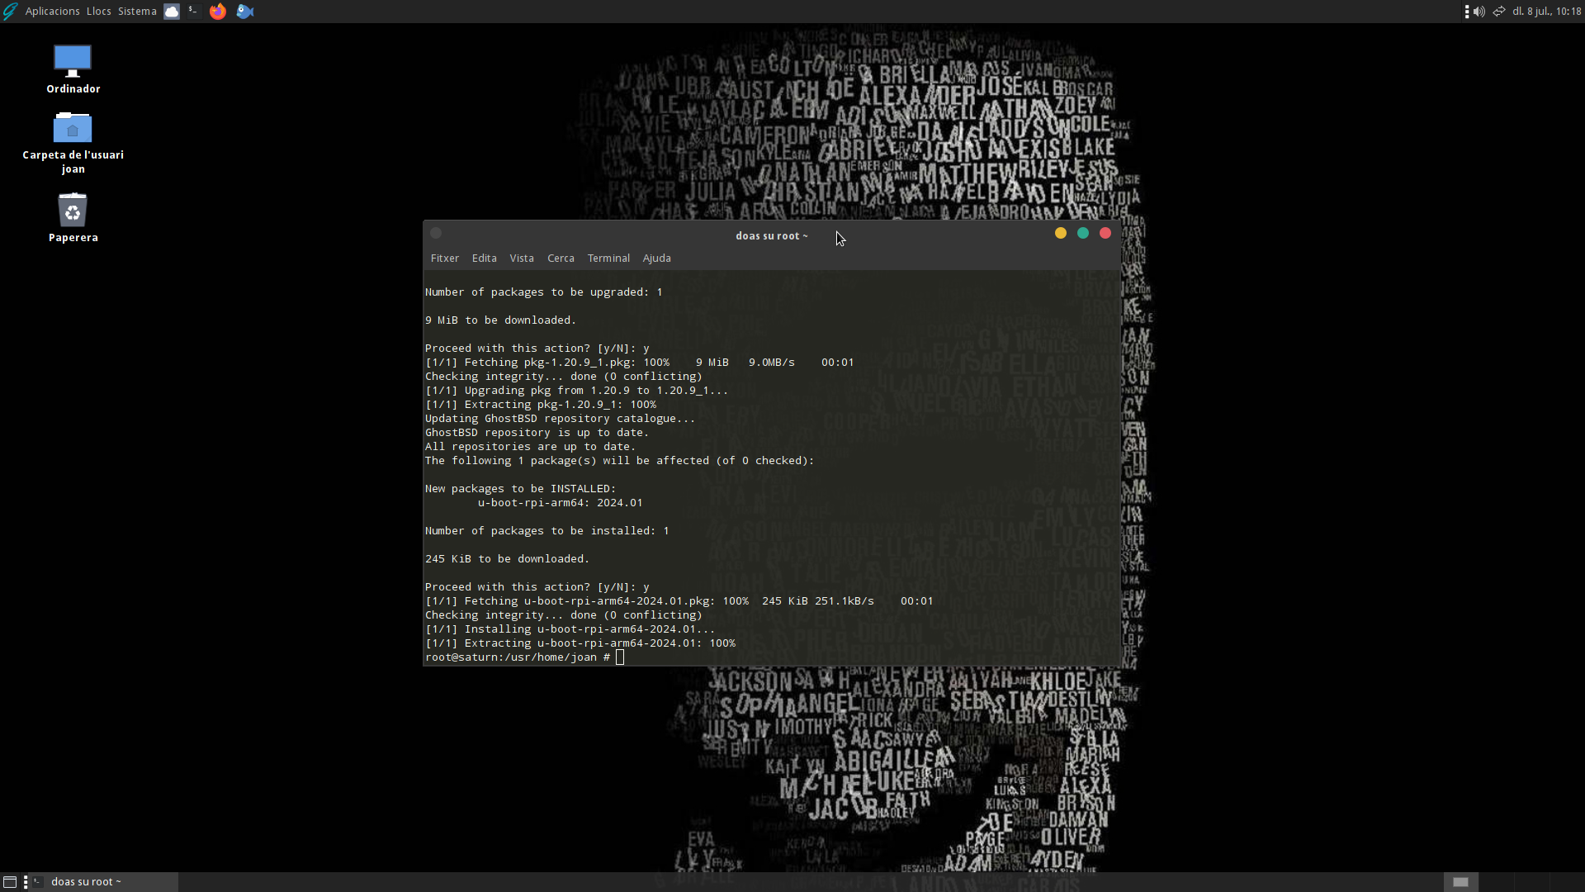Screen dimensions: 1585x892
Task: Click the window list handle dots in bottom panel
Action: [26, 882]
